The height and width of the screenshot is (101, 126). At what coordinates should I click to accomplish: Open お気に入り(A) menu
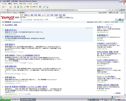point(22,4)
